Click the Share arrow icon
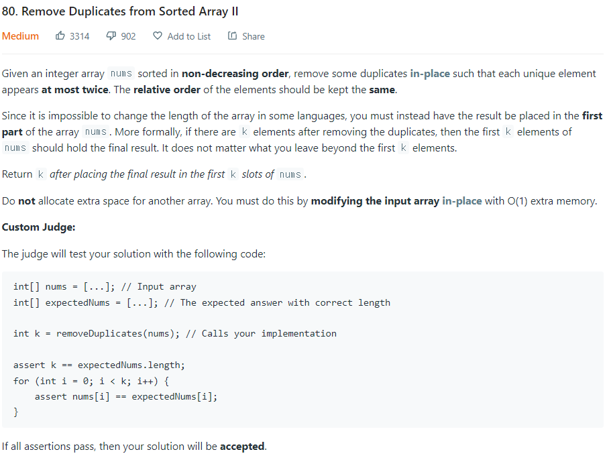Screen dimensions: 609x470 pos(232,36)
